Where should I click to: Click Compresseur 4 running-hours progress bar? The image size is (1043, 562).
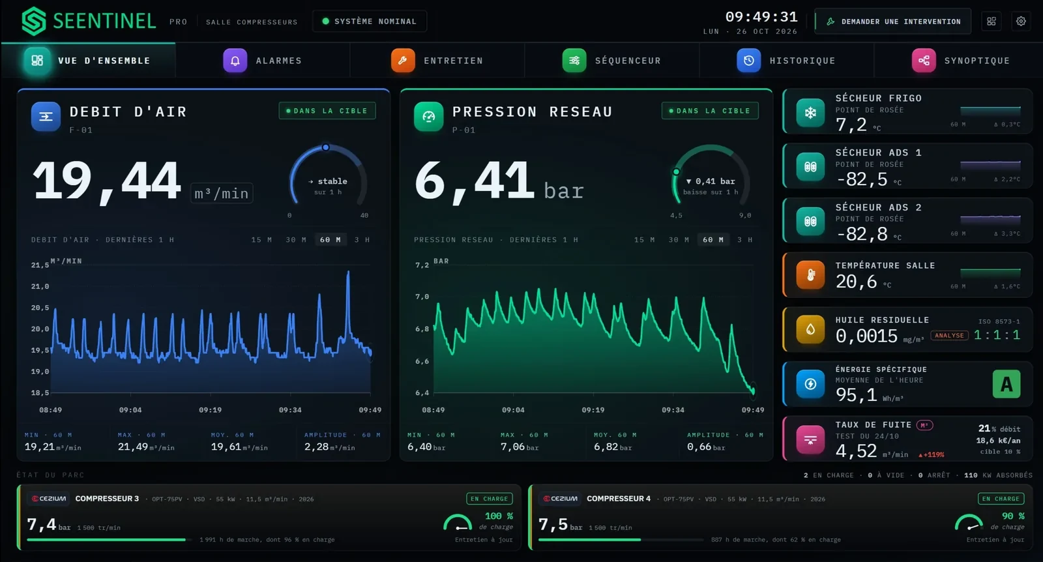(621, 540)
